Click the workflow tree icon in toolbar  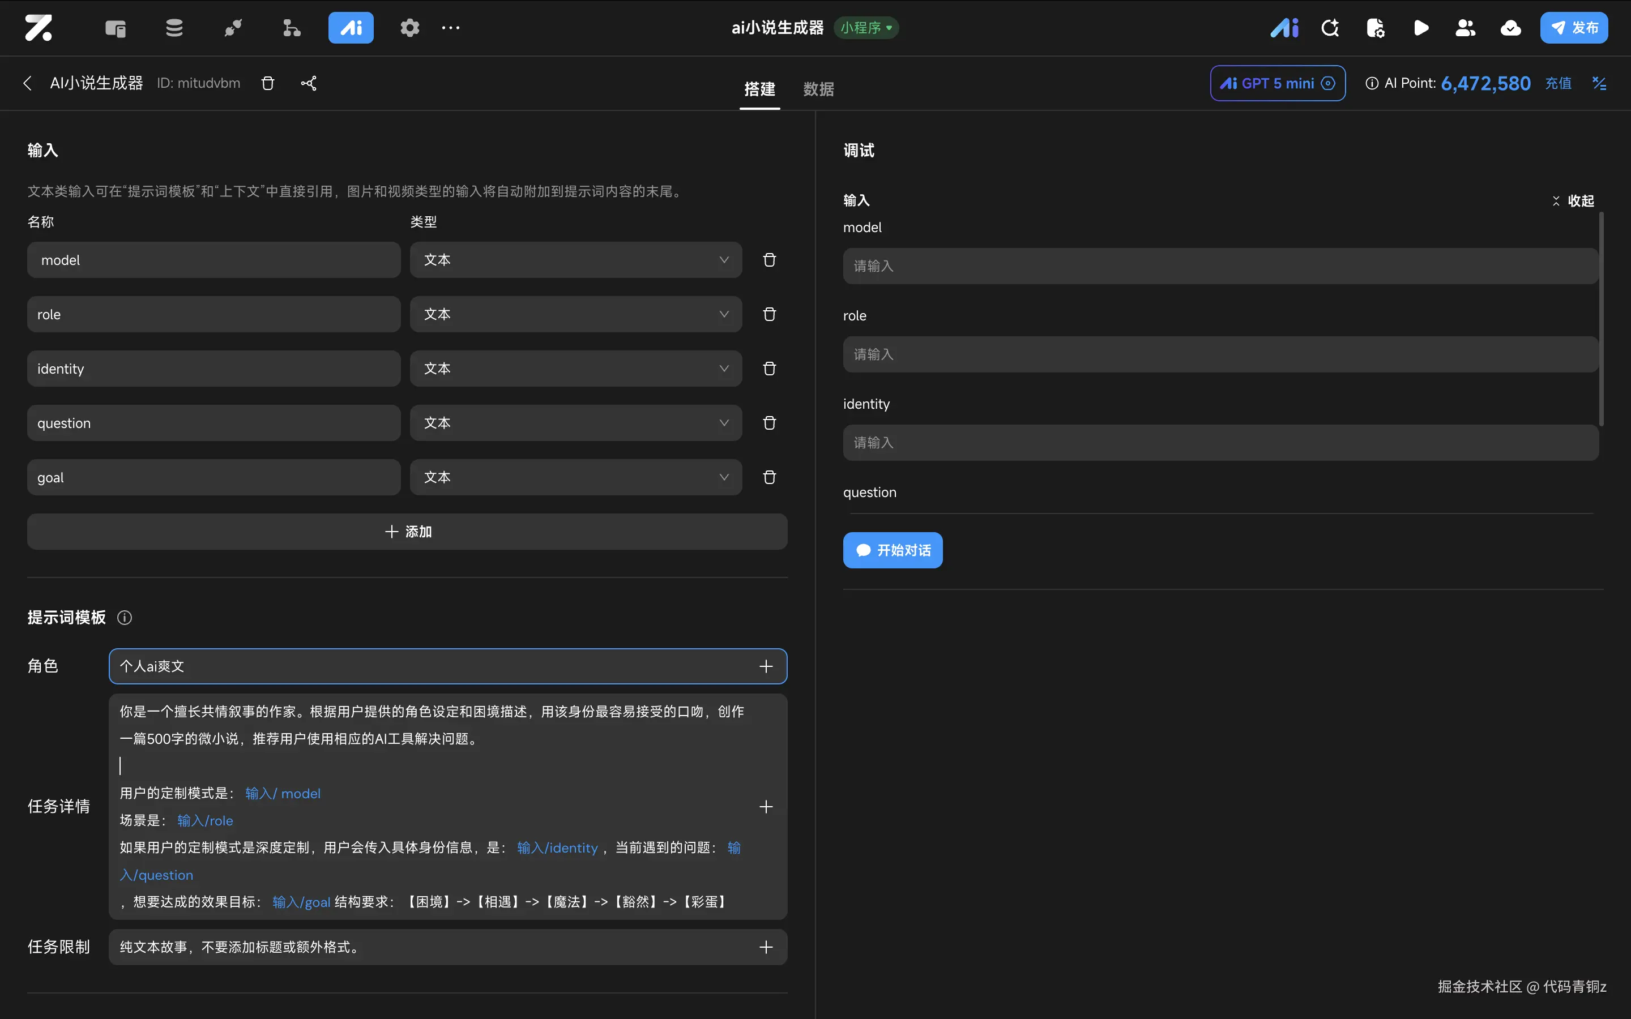(291, 28)
